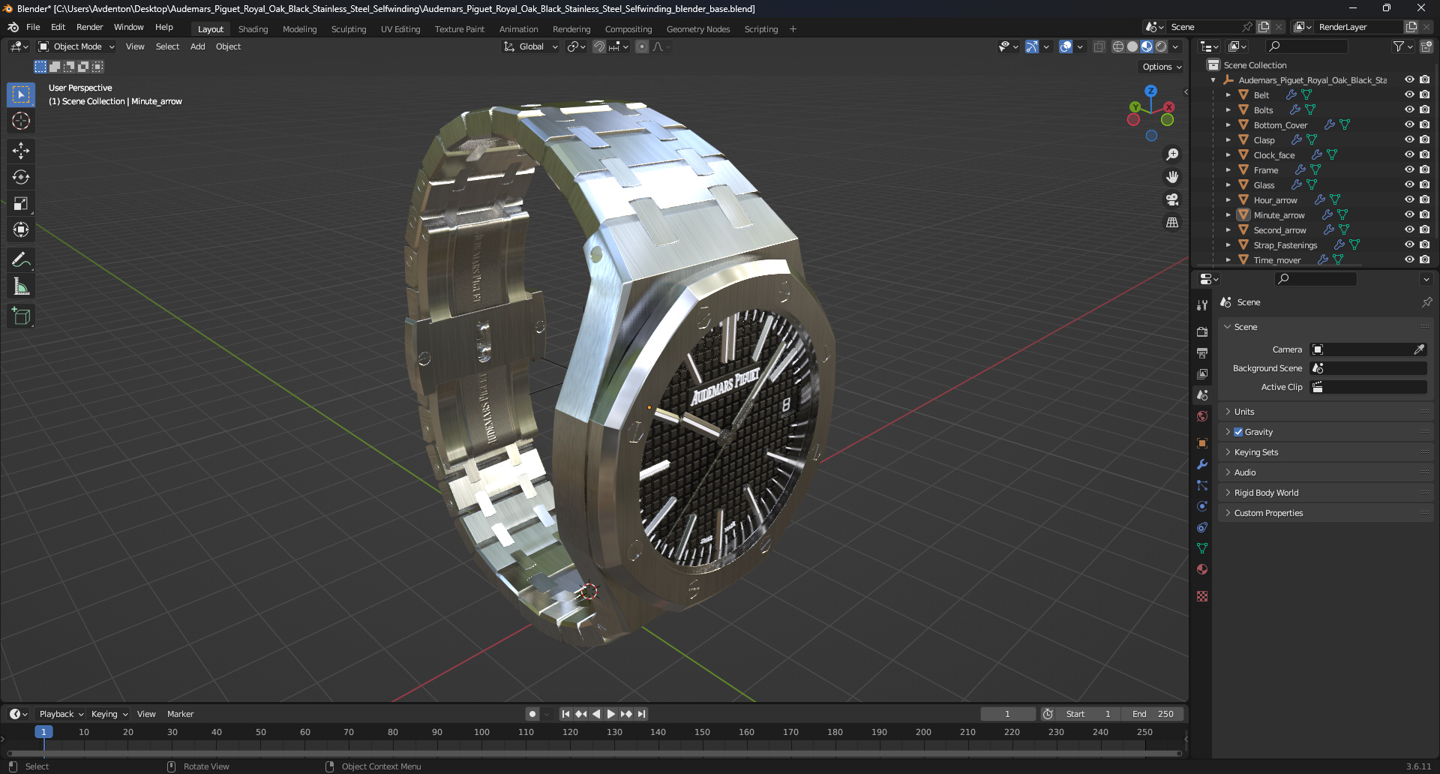The image size is (1440, 774).
Task: Expand the Audio panel
Action: click(1326, 472)
